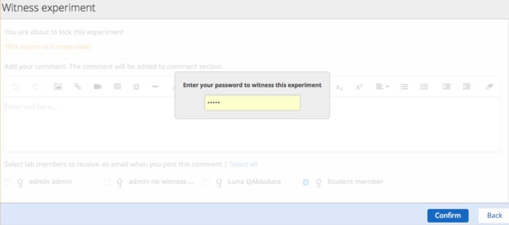Insert a table using the grid icon
This screenshot has height=225, width=509.
(x=117, y=86)
